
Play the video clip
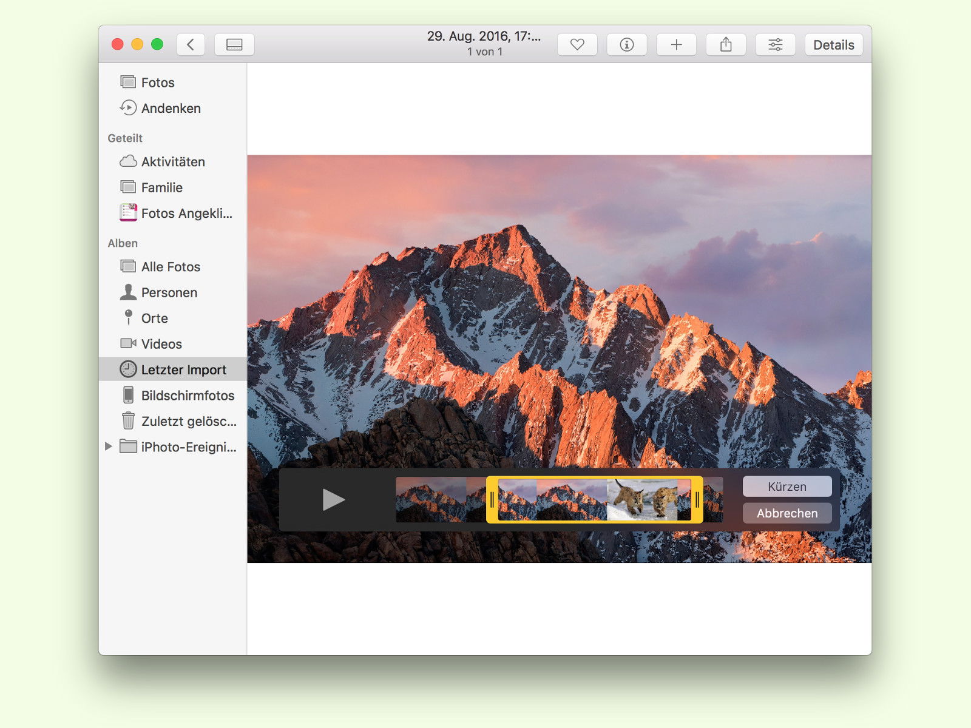(333, 500)
